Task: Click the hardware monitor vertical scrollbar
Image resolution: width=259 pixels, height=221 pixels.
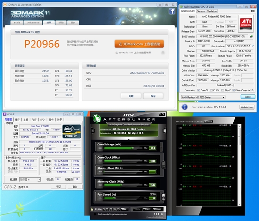Action: tap(240, 165)
